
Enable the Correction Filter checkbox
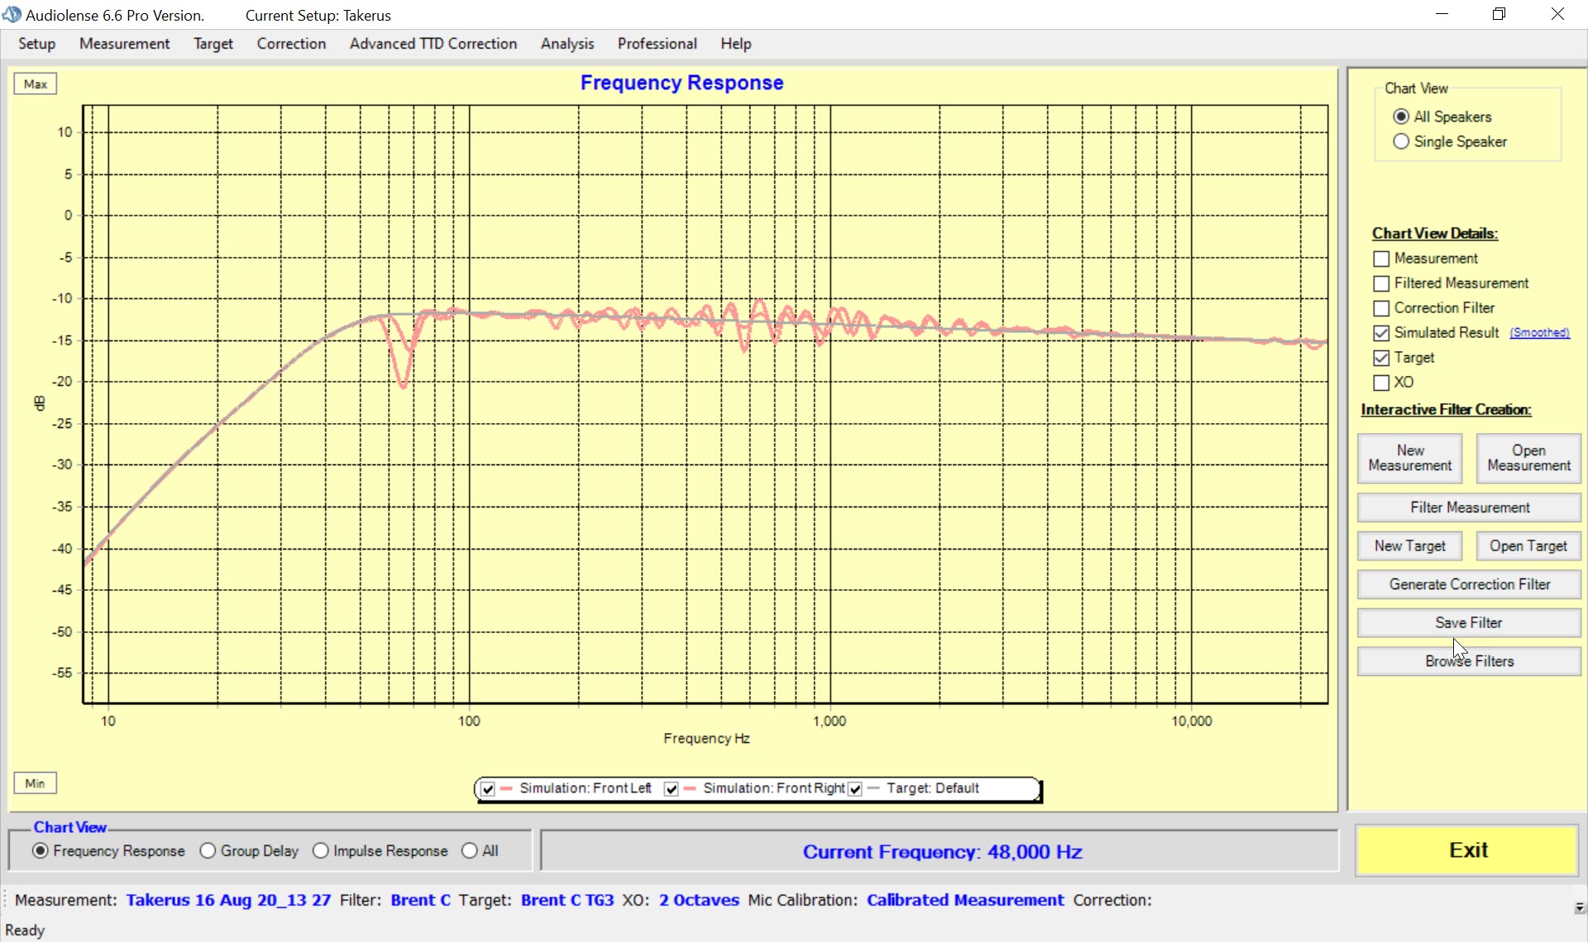(1381, 308)
